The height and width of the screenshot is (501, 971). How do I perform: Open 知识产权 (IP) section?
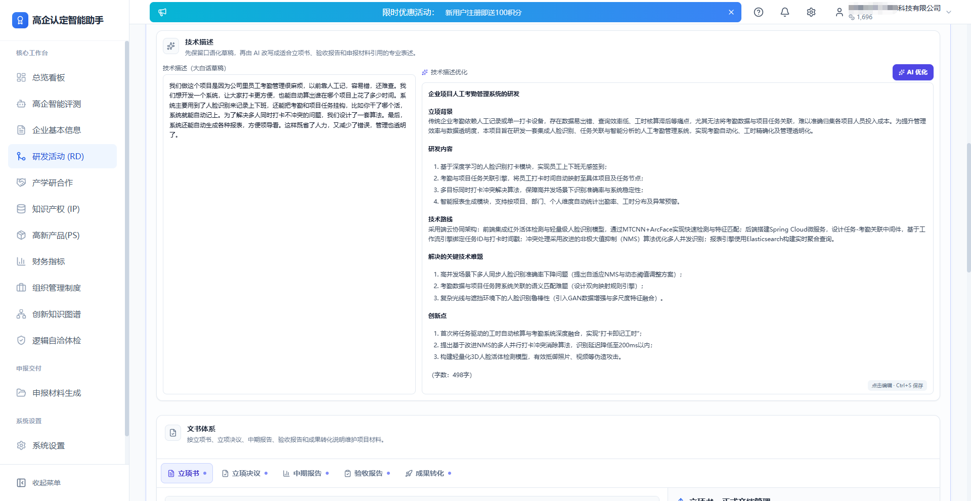[62, 209]
